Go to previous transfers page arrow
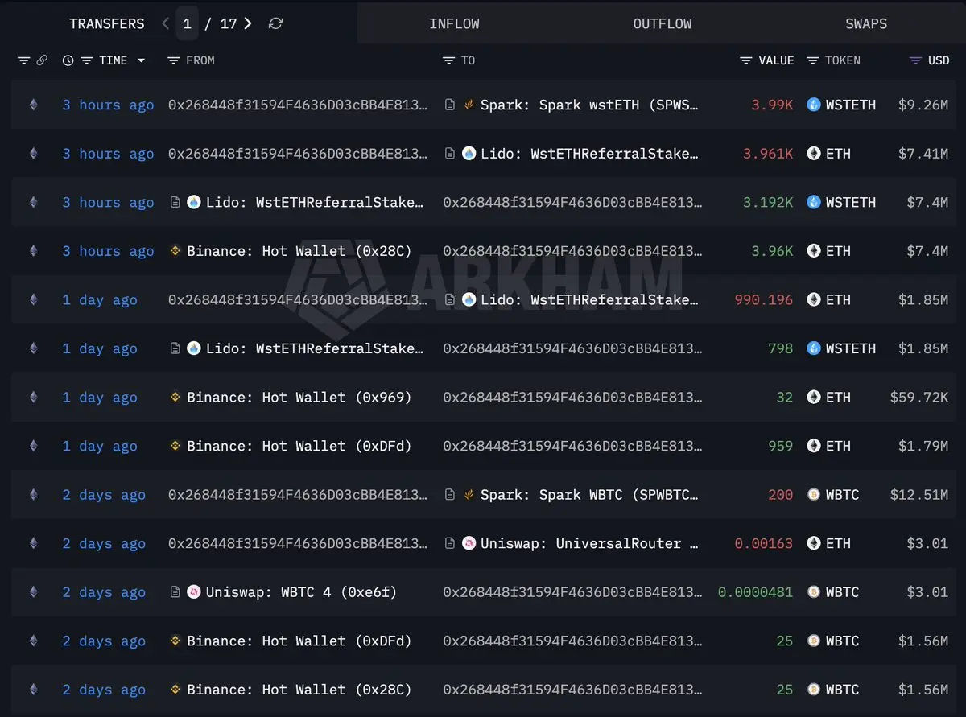The height and width of the screenshot is (717, 966). pyautogui.click(x=166, y=23)
